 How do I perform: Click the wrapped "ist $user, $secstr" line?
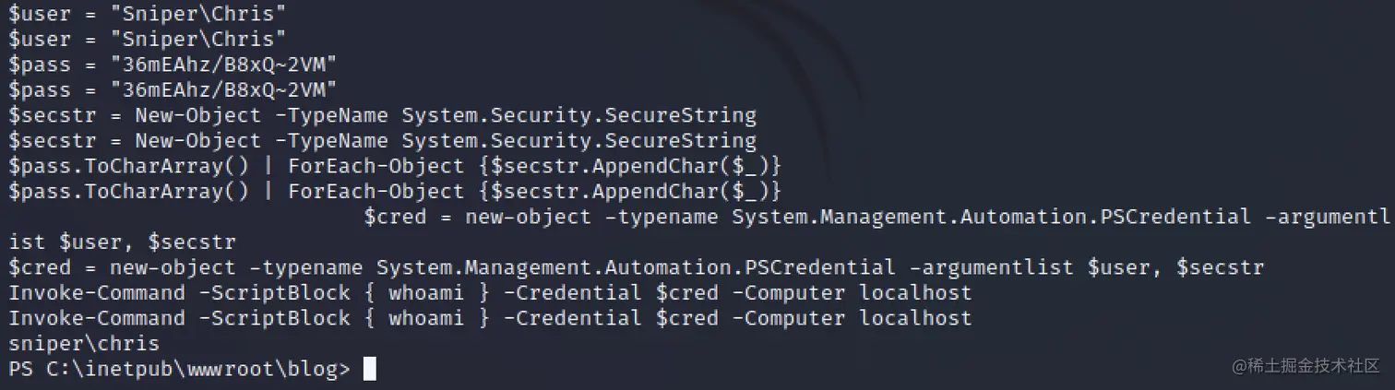(x=122, y=242)
